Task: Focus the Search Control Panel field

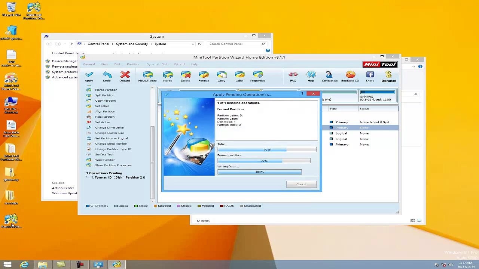Action: coord(237,44)
